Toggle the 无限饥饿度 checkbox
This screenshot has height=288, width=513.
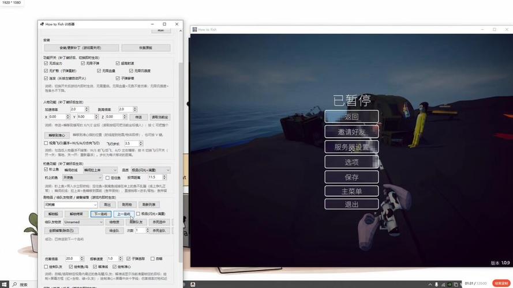pos(131,70)
